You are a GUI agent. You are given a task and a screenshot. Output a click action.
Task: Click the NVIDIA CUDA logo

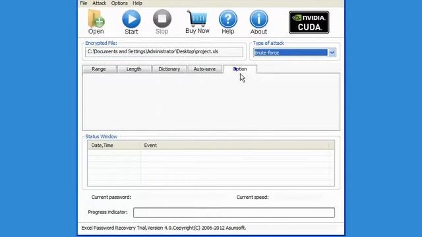pyautogui.click(x=309, y=22)
